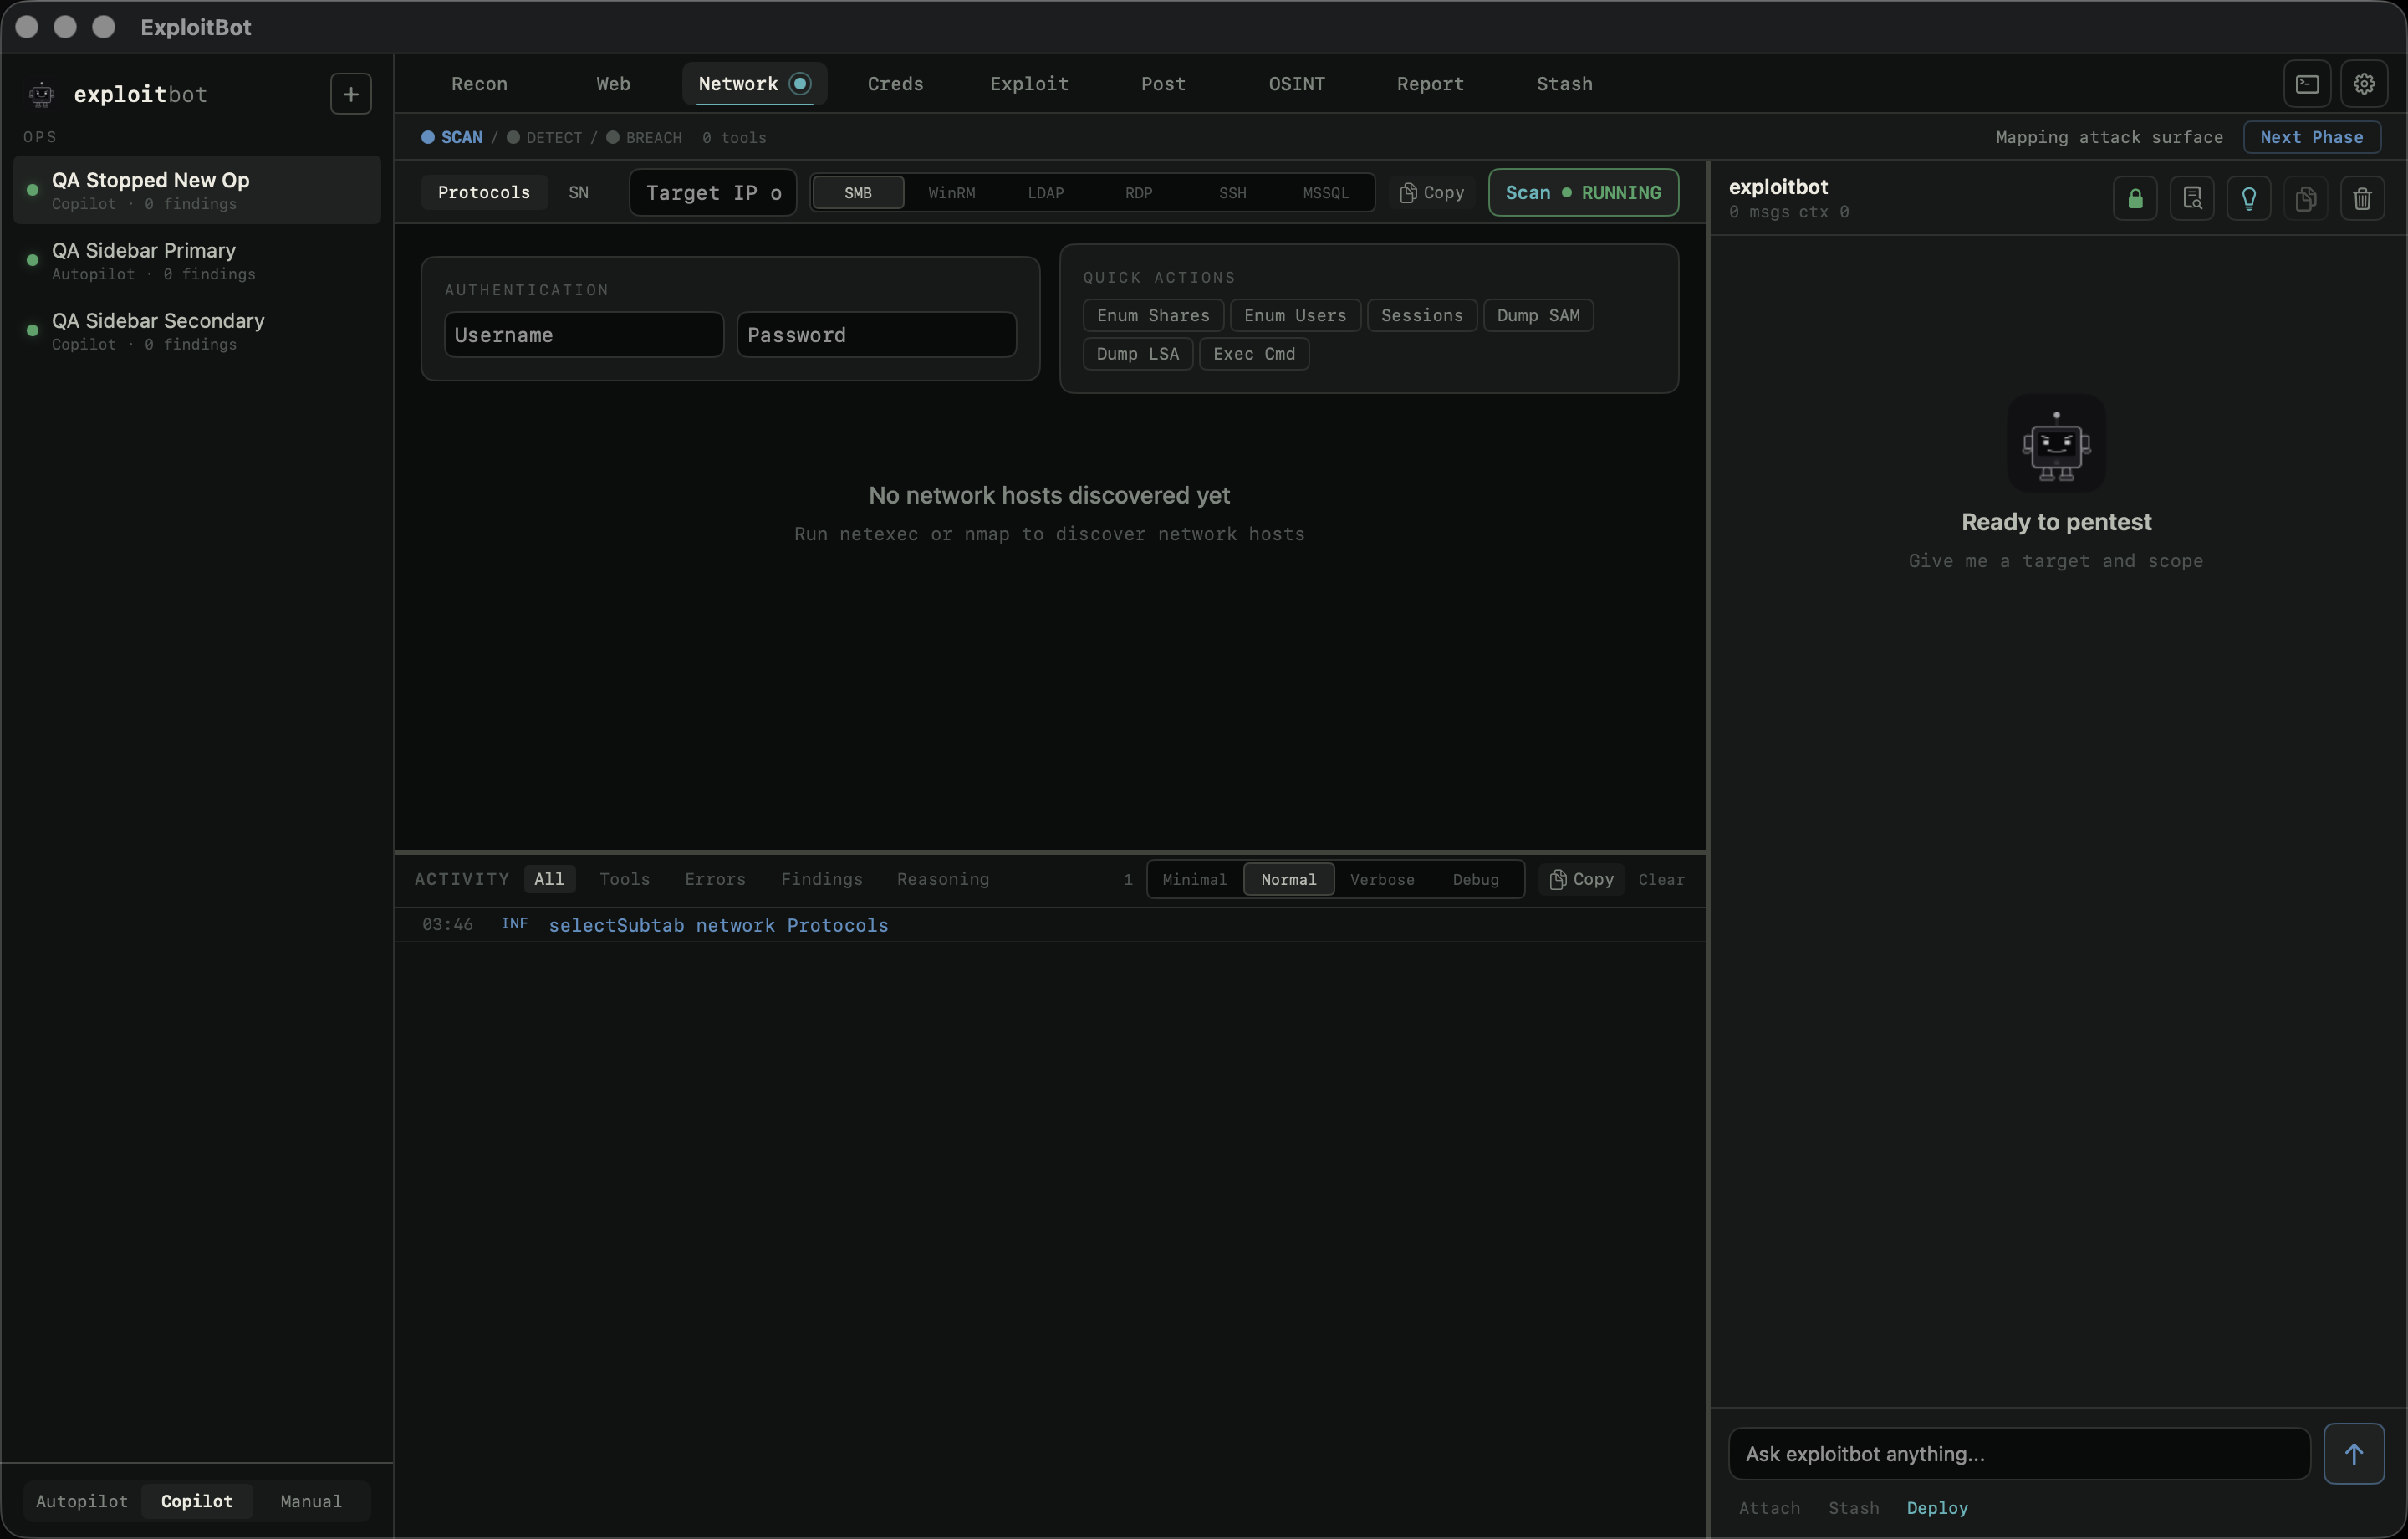The width and height of the screenshot is (2408, 1539).
Task: Set log level to Debug
Action: (1475, 880)
